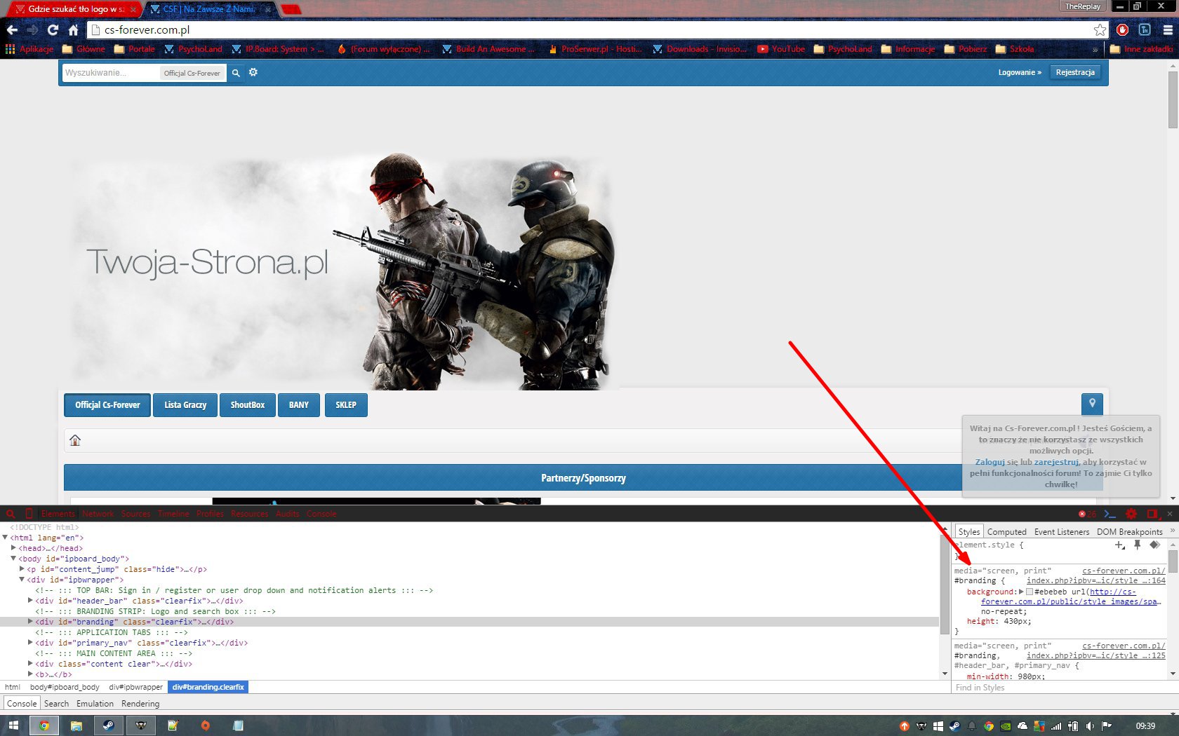Bookmark this page with the star icon
This screenshot has width=1179, height=736.
(x=1100, y=30)
